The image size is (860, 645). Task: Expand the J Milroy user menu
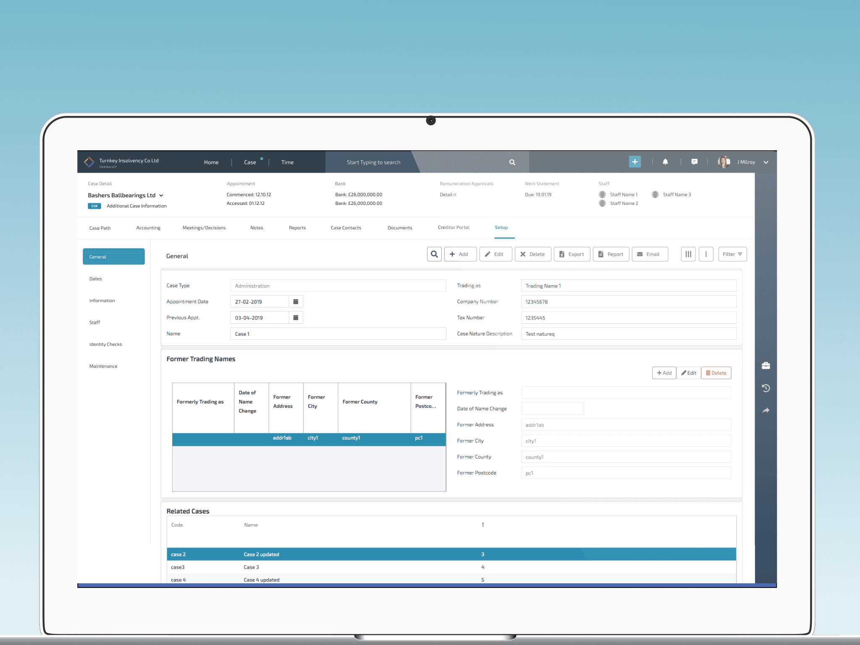766,162
